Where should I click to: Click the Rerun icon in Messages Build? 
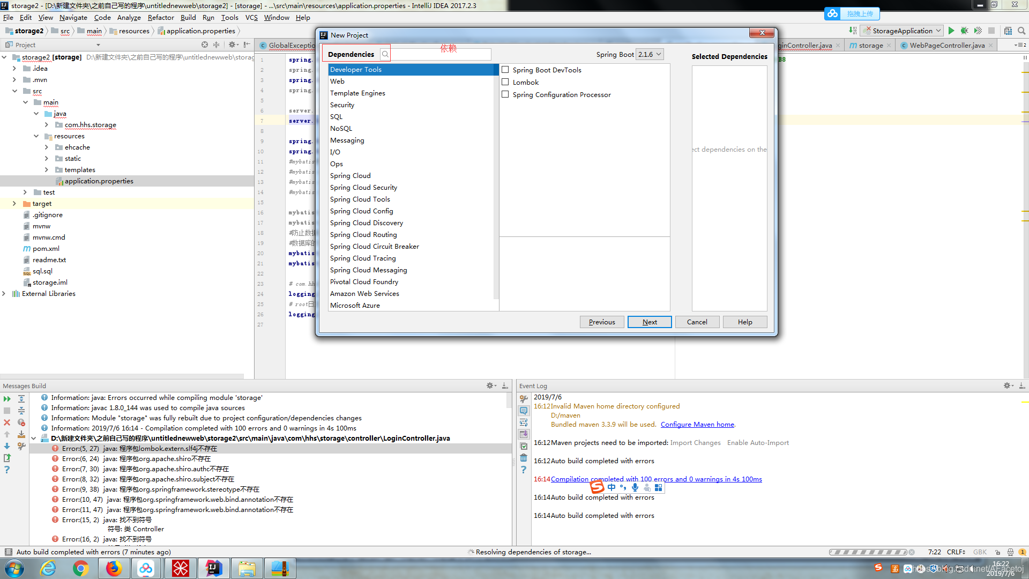(7, 399)
